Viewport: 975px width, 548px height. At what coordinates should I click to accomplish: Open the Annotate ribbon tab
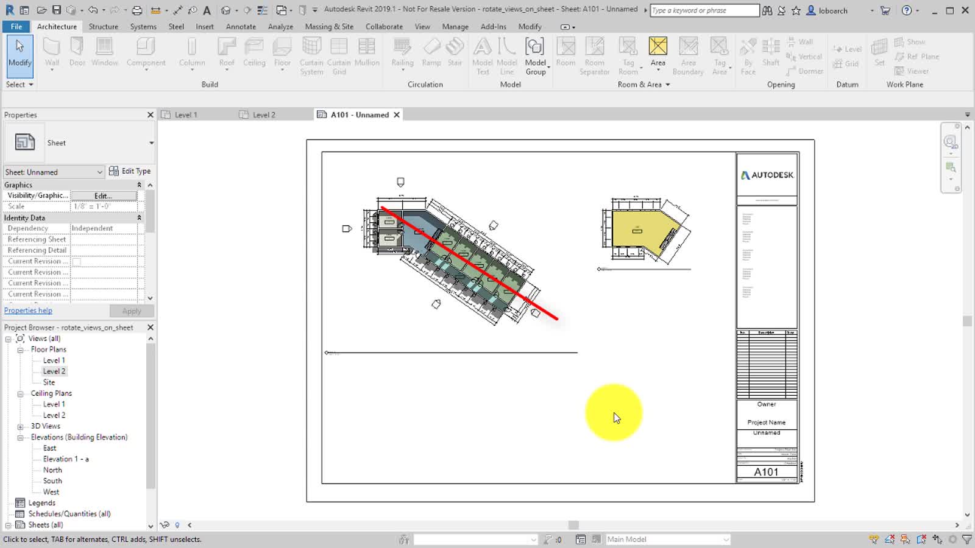click(241, 26)
